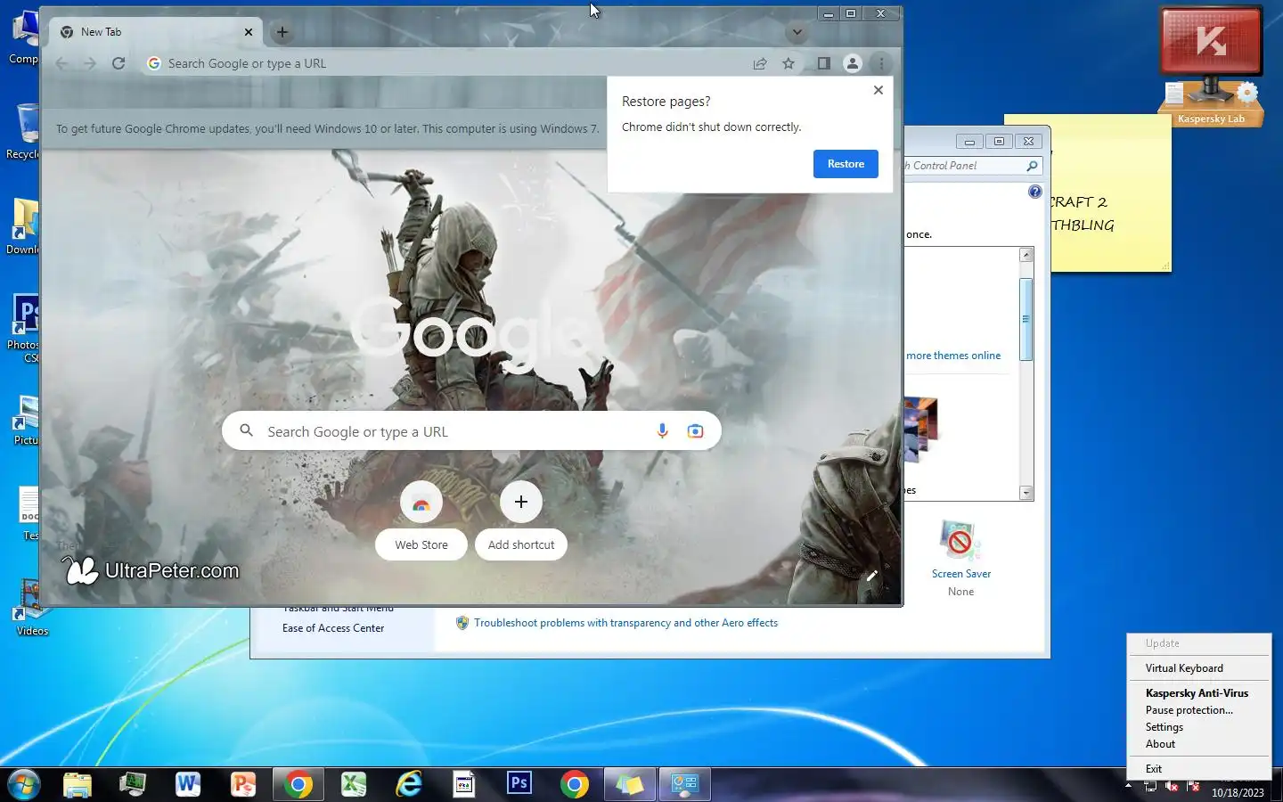Select the theme thumbnail in Control Panel
Image resolution: width=1283 pixels, height=802 pixels.
click(921, 430)
